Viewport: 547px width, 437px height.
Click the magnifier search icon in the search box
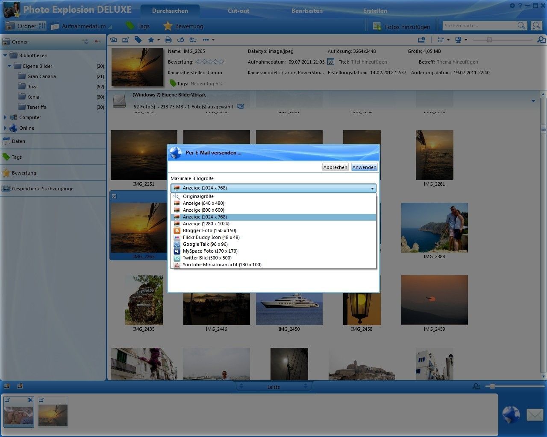521,26
